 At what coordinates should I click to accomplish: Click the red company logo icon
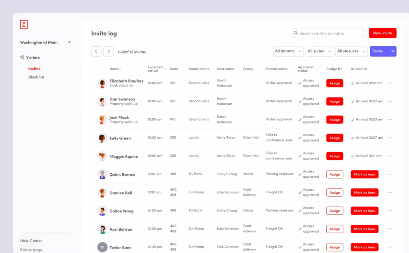[24, 25]
